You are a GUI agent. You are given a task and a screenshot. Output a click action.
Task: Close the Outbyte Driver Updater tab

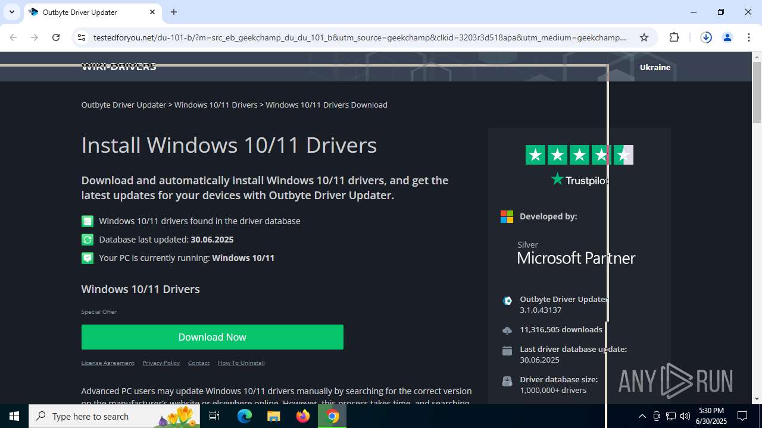[152, 12]
